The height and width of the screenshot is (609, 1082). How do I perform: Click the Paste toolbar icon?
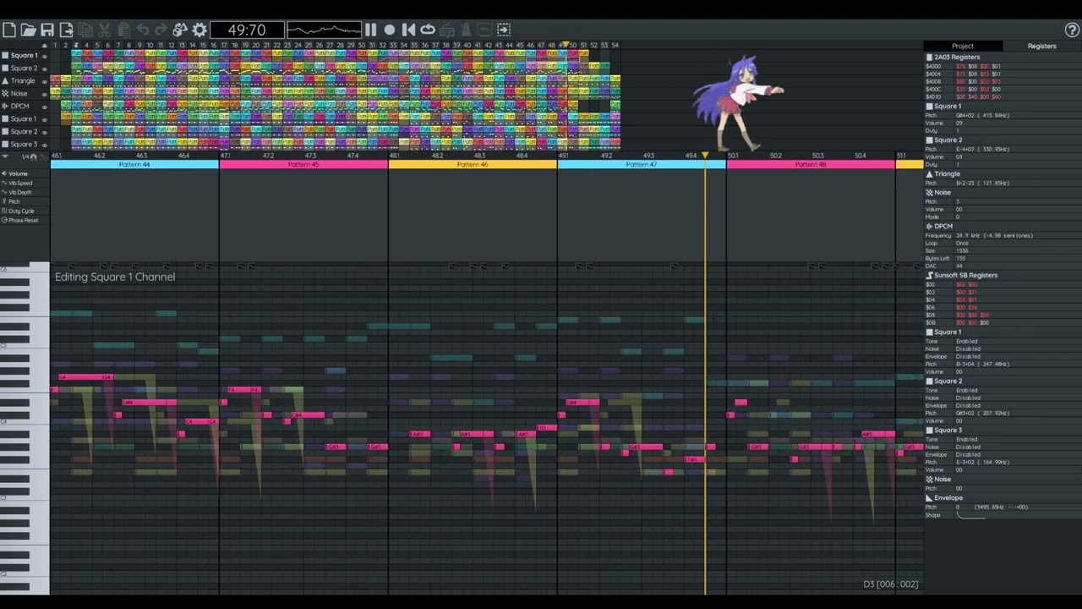point(123,30)
